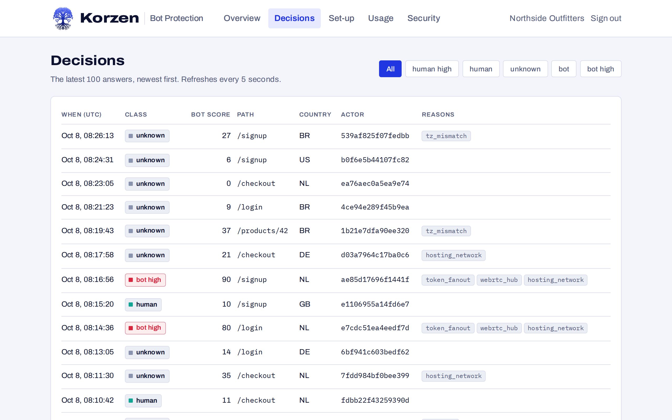Click actor b0f6e5b44107fc82
Screen dimensions: 672x420
375,160
